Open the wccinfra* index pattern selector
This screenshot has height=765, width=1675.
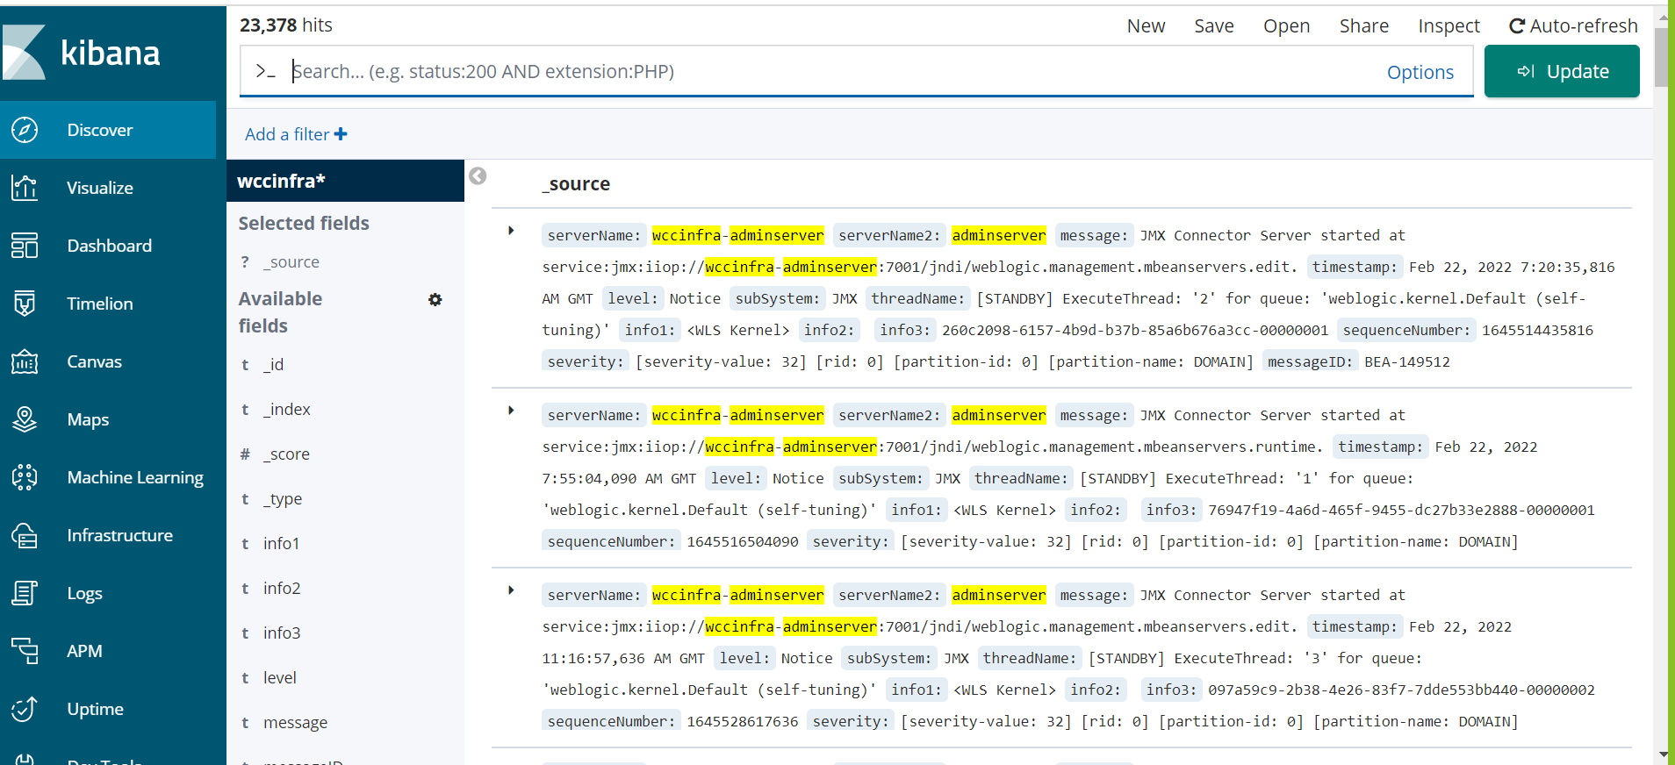(345, 181)
